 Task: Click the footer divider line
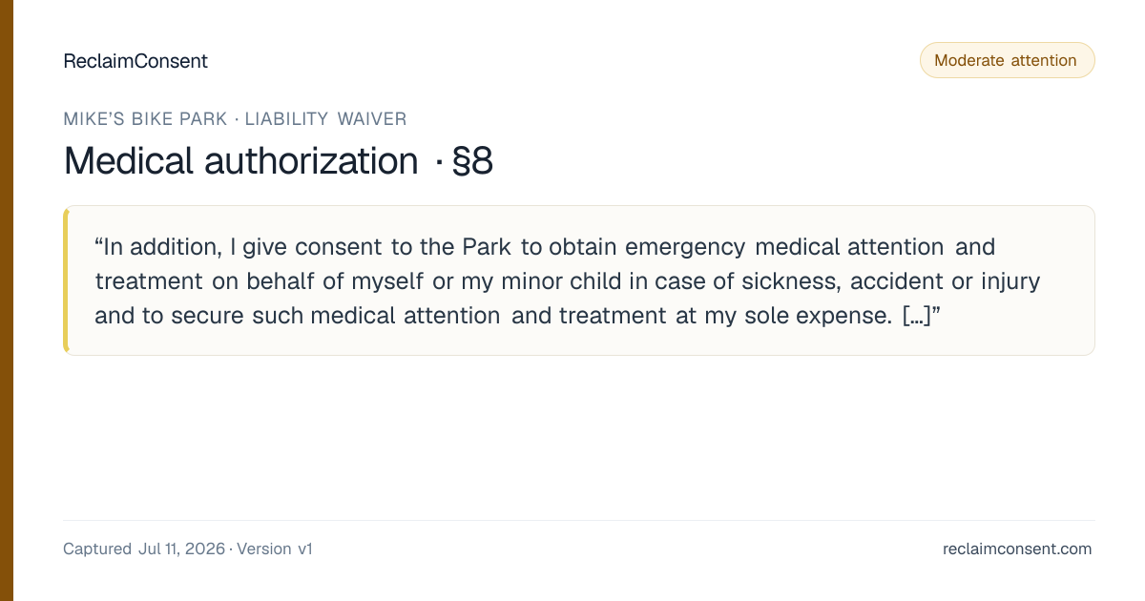[579, 520]
